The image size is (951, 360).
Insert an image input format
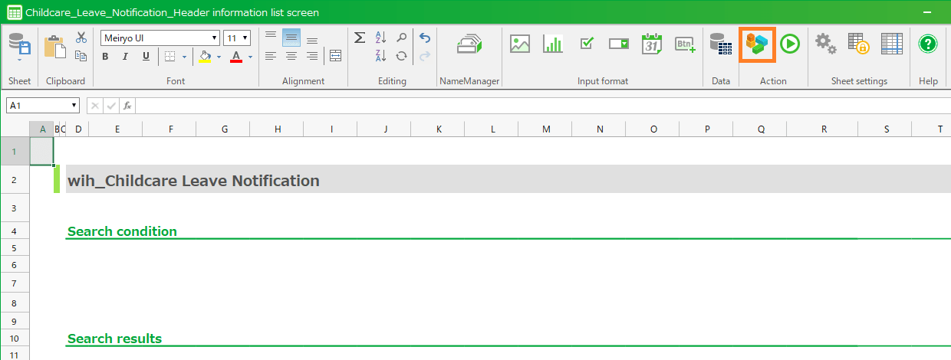click(x=520, y=44)
